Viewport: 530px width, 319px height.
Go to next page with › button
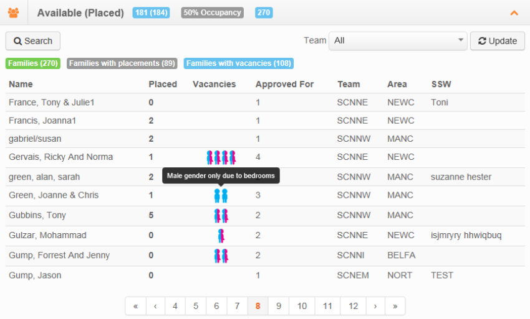pos(375,306)
